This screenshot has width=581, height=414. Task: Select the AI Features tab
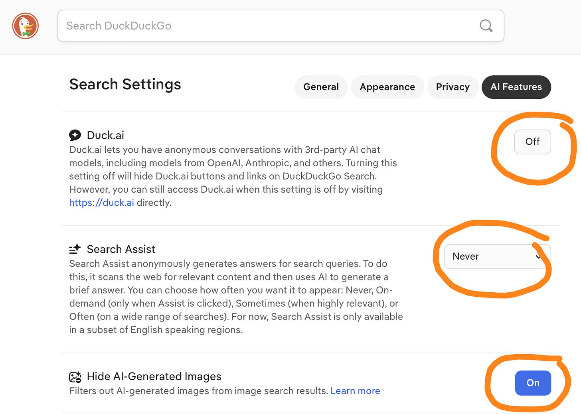point(516,87)
